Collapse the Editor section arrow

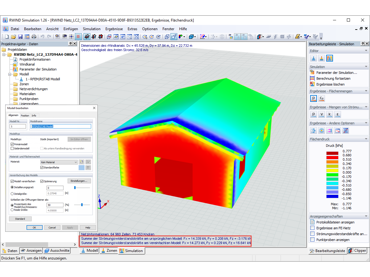coord(366,50)
